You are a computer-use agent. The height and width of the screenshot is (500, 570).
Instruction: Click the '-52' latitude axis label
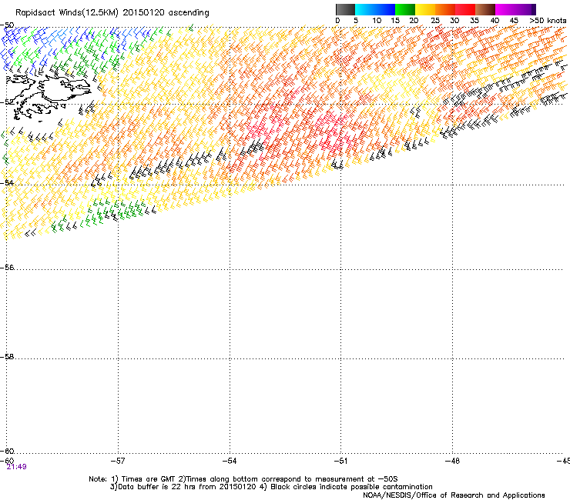pos(7,102)
